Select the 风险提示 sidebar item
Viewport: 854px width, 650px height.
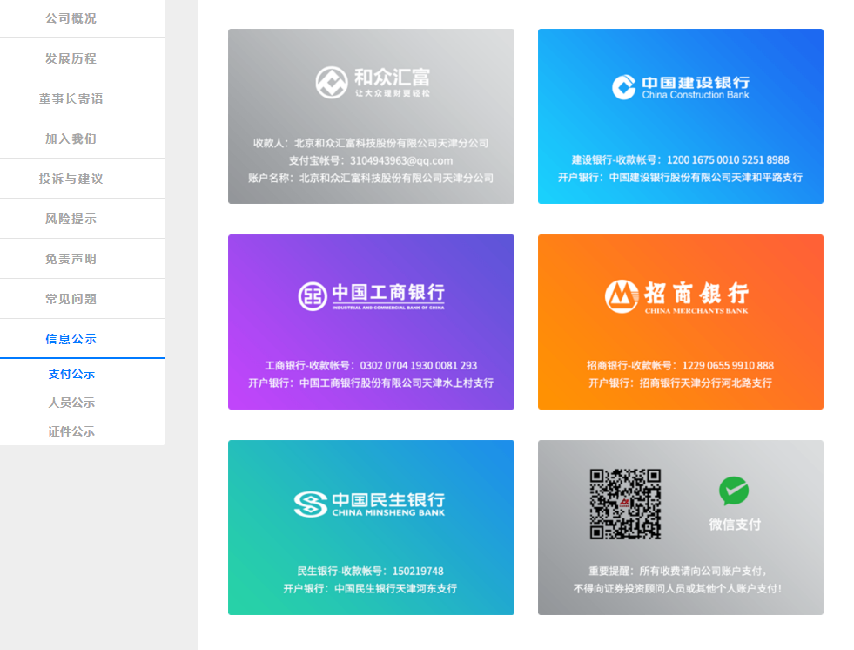[71, 219]
